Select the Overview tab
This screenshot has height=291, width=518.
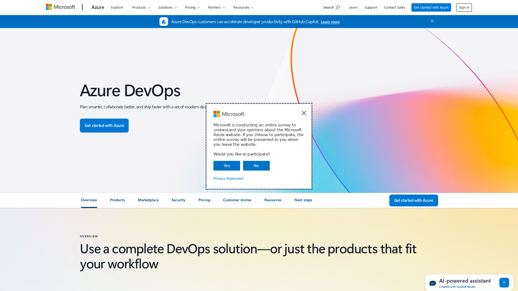pos(89,200)
